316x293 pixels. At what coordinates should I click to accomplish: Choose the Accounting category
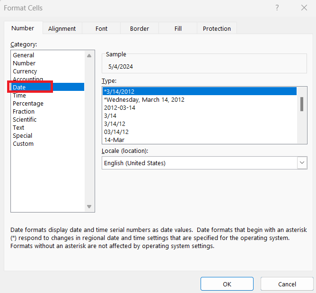[48, 79]
